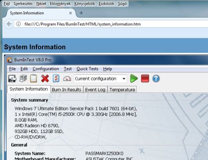Viewport: 208px width, 160px height.
Task: Click the System Name label
Action: [x=30, y=153]
